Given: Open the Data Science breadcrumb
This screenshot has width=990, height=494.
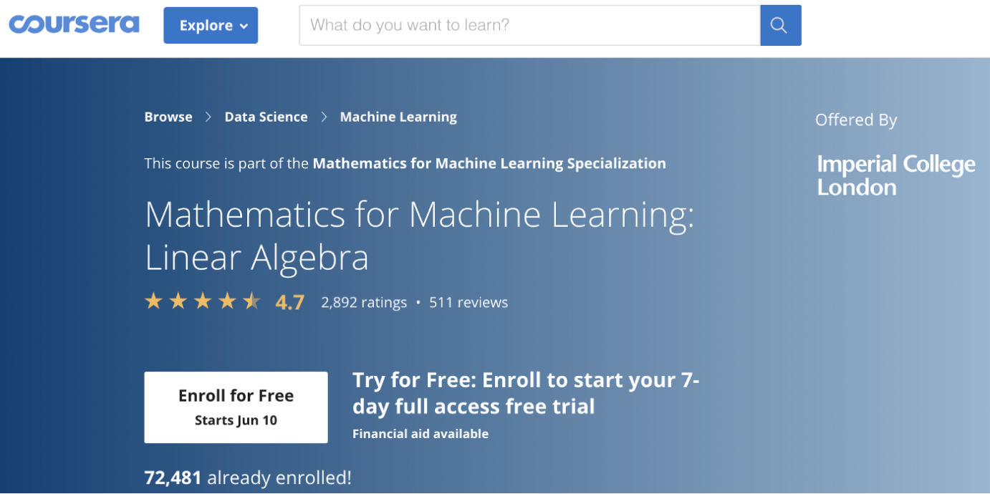Looking at the screenshot, I should click(266, 117).
